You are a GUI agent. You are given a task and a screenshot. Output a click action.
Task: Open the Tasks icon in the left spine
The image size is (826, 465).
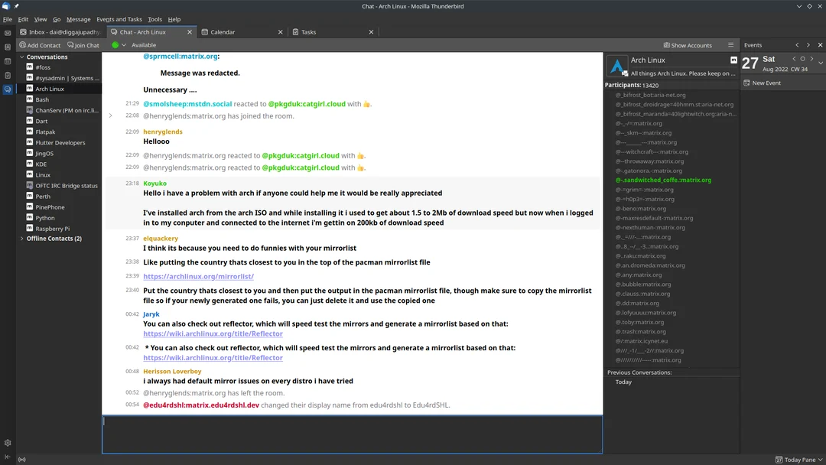(7, 75)
